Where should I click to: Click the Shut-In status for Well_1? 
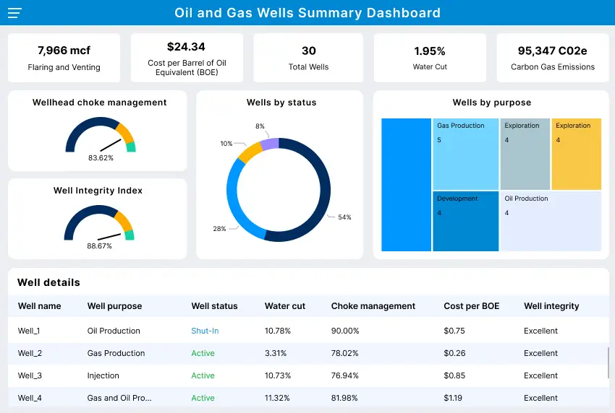205,331
